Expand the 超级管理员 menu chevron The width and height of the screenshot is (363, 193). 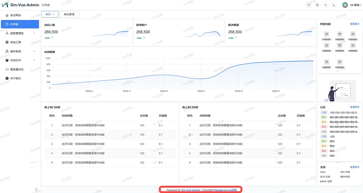(x=34, y=33)
